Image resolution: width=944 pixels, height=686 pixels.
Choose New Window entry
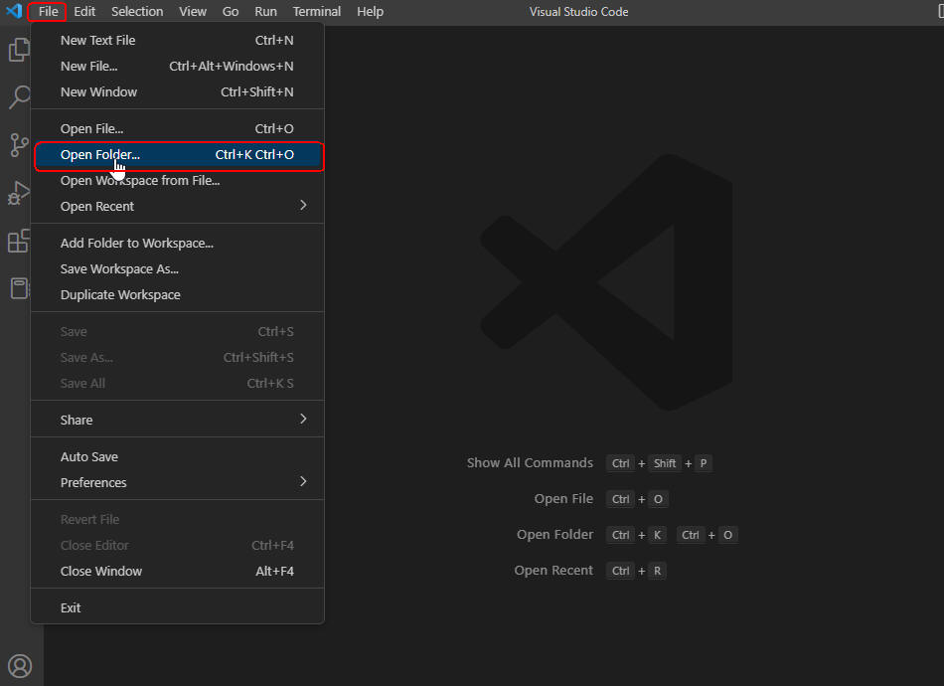(x=178, y=92)
